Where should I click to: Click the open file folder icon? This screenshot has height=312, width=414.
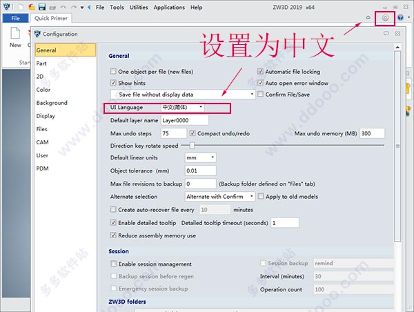(x=32, y=7)
